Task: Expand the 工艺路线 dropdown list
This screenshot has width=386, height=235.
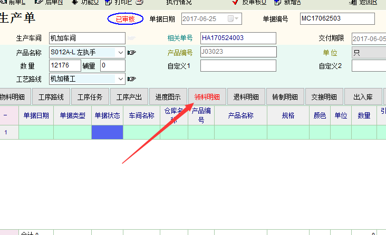Action: tap(120, 79)
